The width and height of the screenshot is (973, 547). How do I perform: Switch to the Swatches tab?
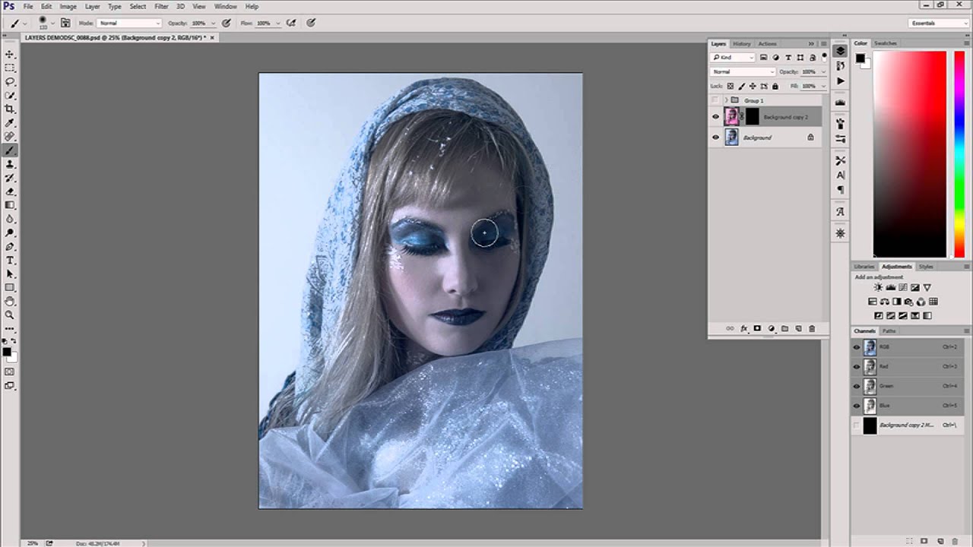[886, 43]
